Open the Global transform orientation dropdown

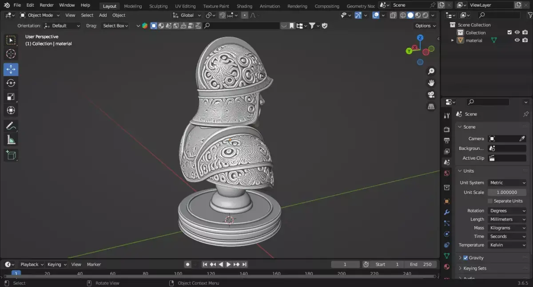(187, 15)
